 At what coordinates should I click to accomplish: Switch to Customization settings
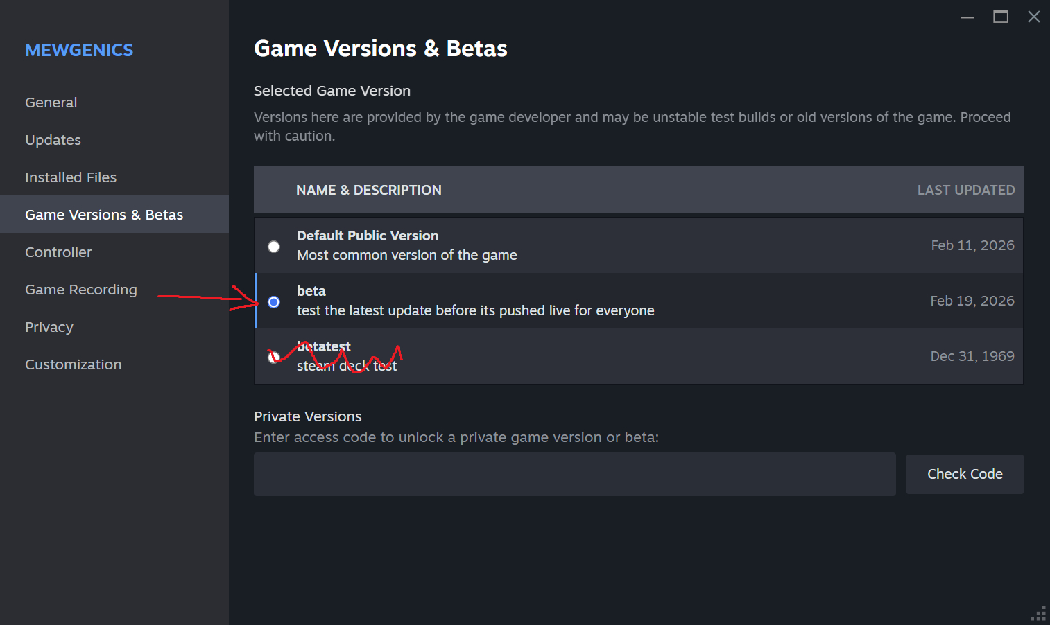pyautogui.click(x=74, y=364)
